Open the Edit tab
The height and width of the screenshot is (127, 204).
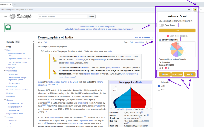(131, 42)
